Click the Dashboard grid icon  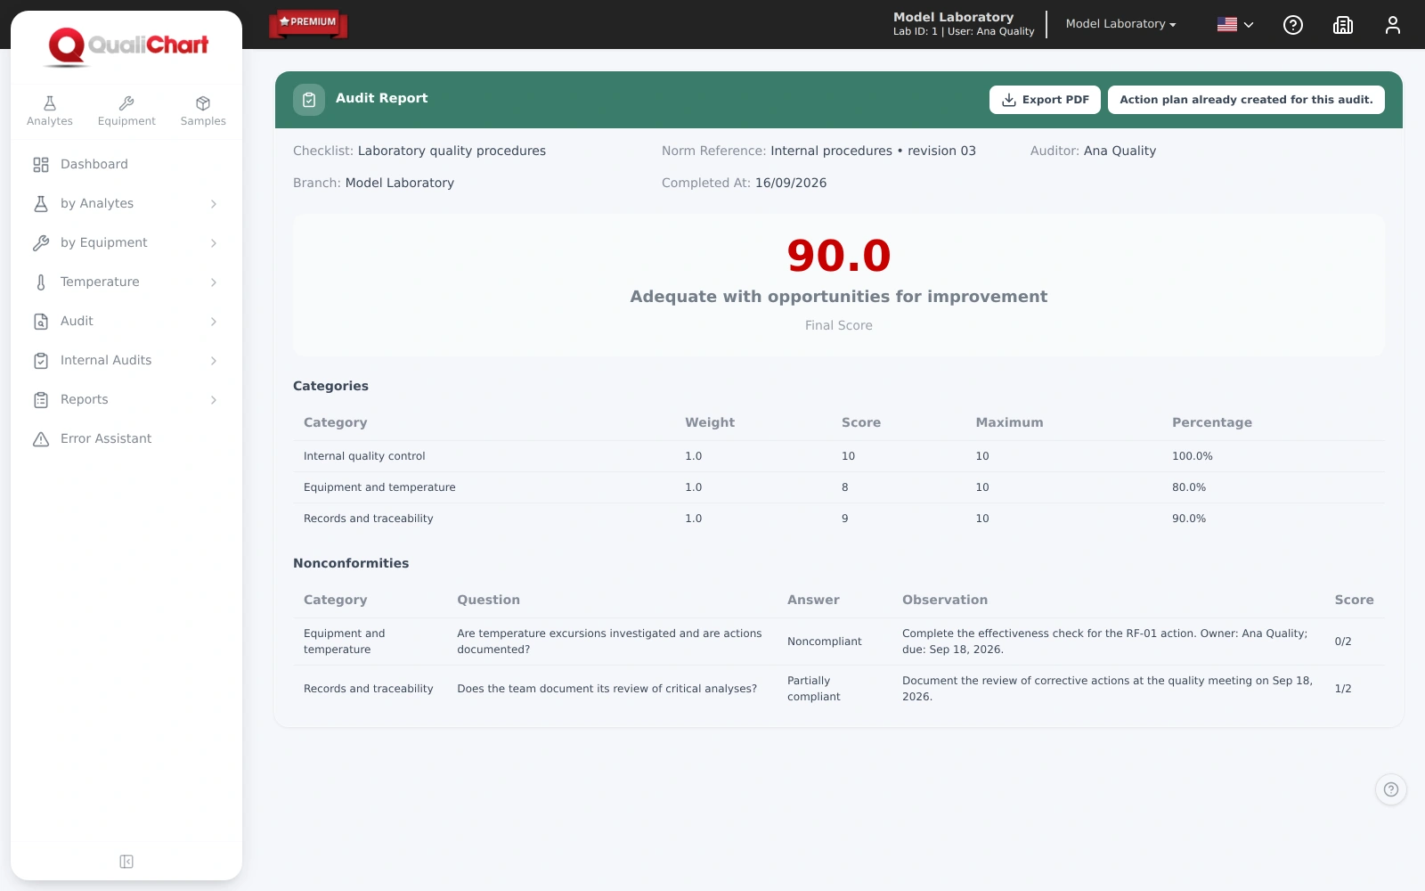coord(41,165)
